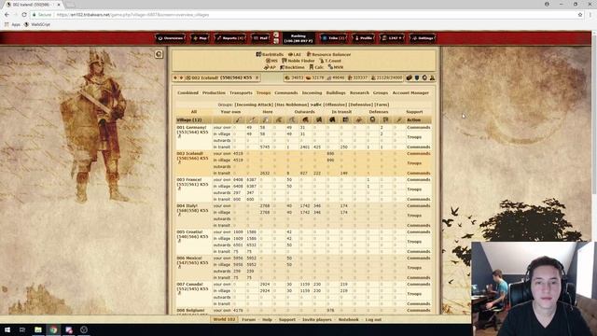Switch to the Groups overview tab
The width and height of the screenshot is (597, 336).
tap(381, 93)
